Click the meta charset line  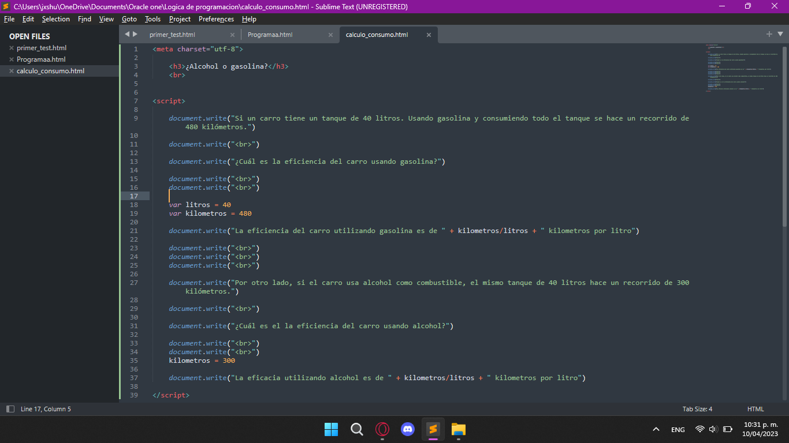tap(198, 49)
